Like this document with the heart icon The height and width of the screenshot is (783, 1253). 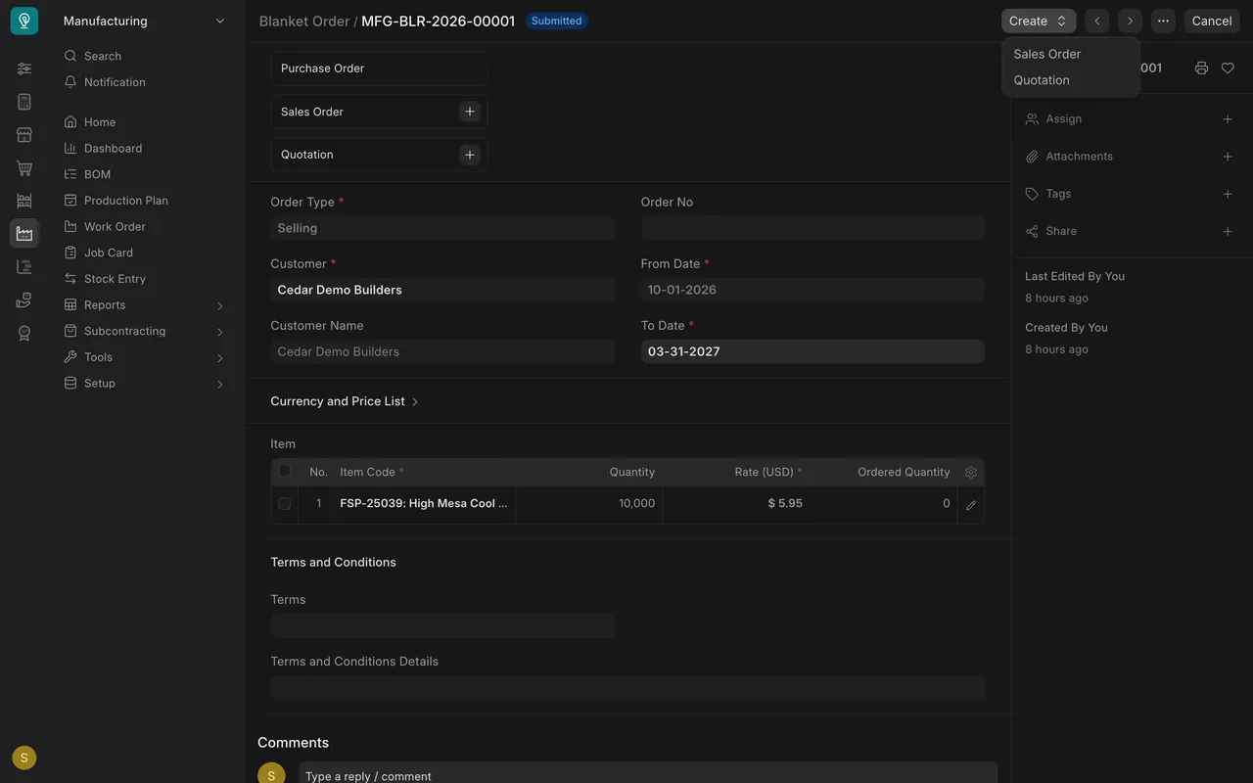pyautogui.click(x=1228, y=68)
